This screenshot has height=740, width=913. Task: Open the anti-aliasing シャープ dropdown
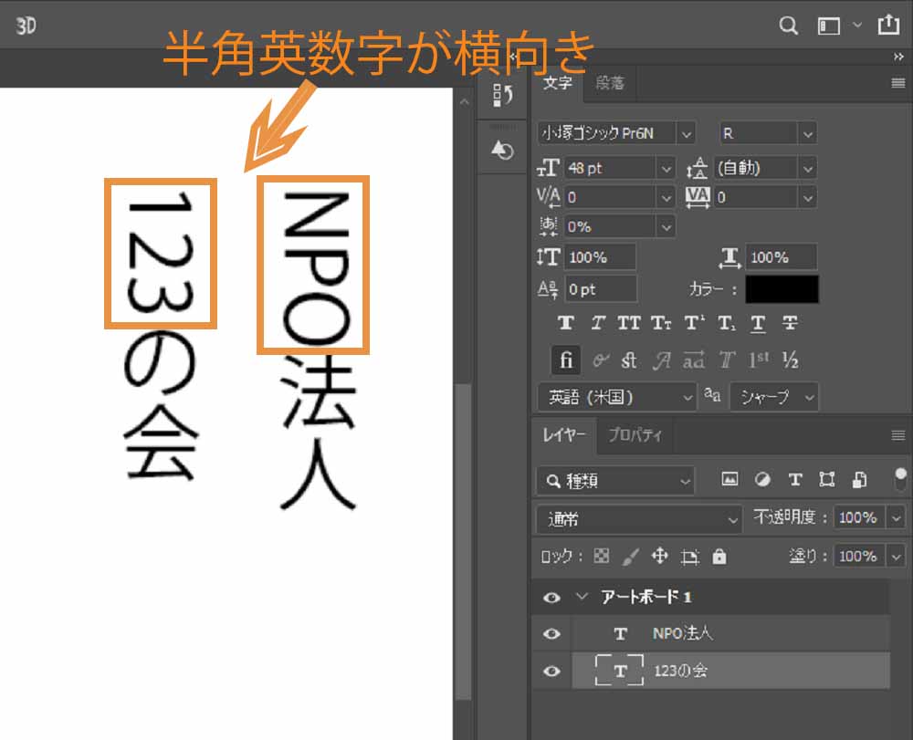tap(774, 397)
